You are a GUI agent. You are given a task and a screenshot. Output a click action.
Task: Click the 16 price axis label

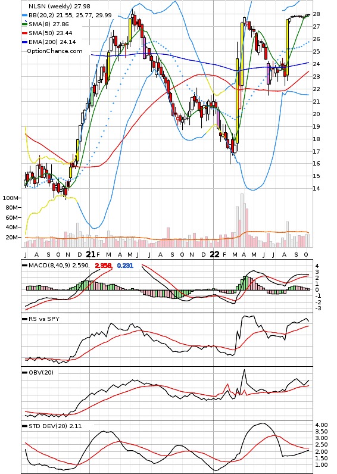coord(316,164)
